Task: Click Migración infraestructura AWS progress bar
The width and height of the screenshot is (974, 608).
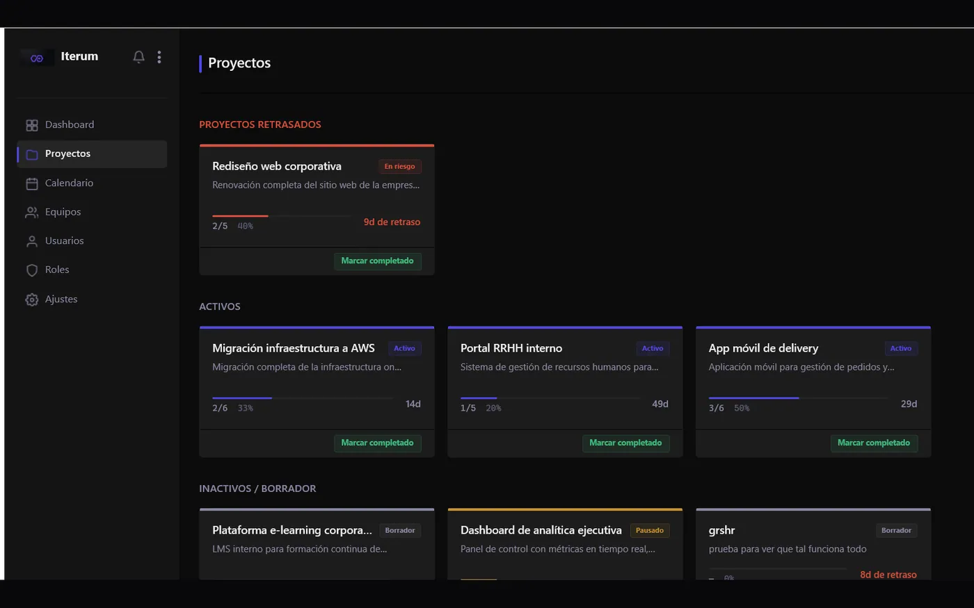Action: click(x=302, y=398)
